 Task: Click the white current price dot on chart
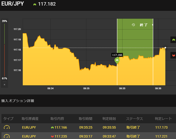(165, 48)
